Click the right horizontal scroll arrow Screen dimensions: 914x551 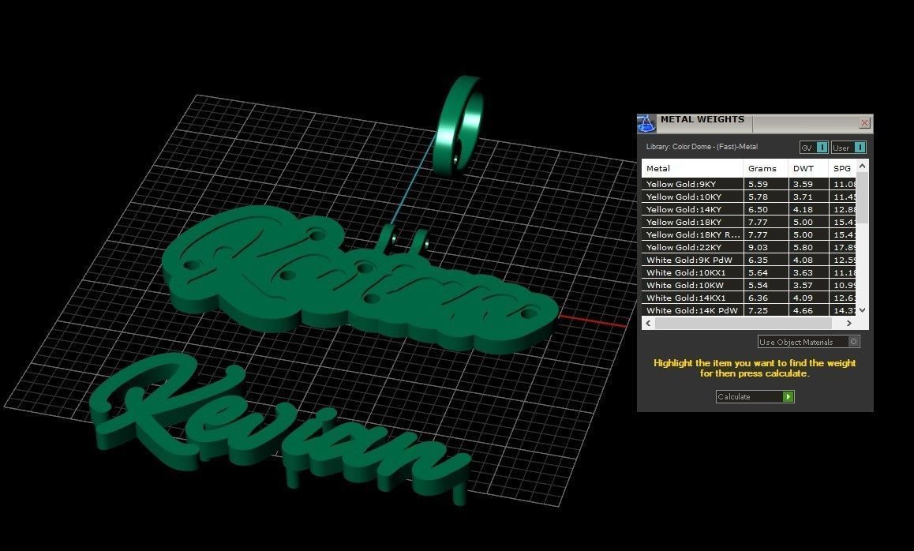click(848, 323)
